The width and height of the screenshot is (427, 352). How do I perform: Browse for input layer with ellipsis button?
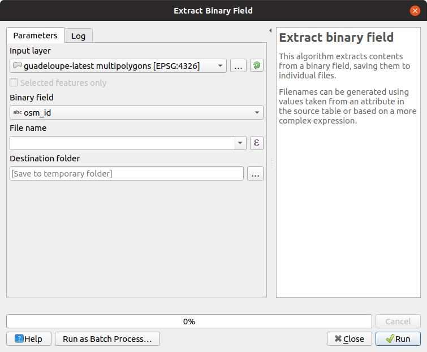click(x=238, y=65)
